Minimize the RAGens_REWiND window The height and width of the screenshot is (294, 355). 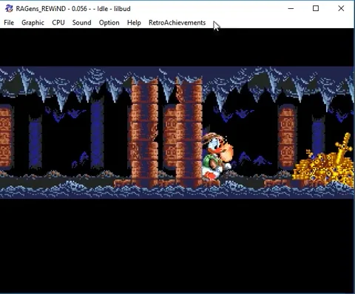click(x=291, y=9)
